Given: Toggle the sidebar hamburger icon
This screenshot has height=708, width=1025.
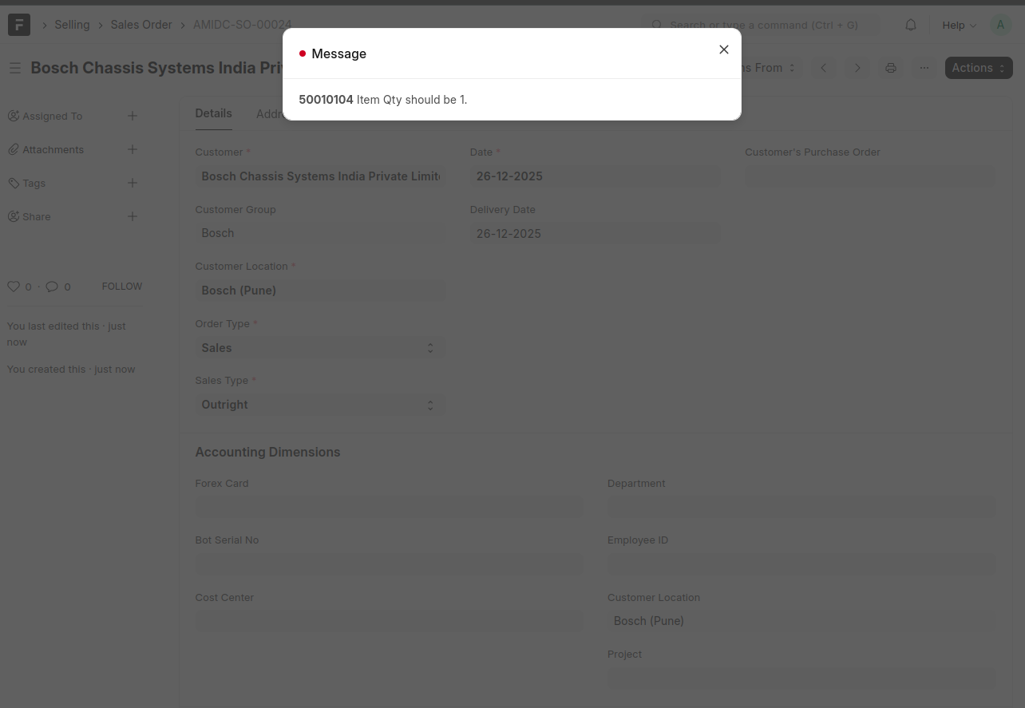Looking at the screenshot, I should pos(14,69).
